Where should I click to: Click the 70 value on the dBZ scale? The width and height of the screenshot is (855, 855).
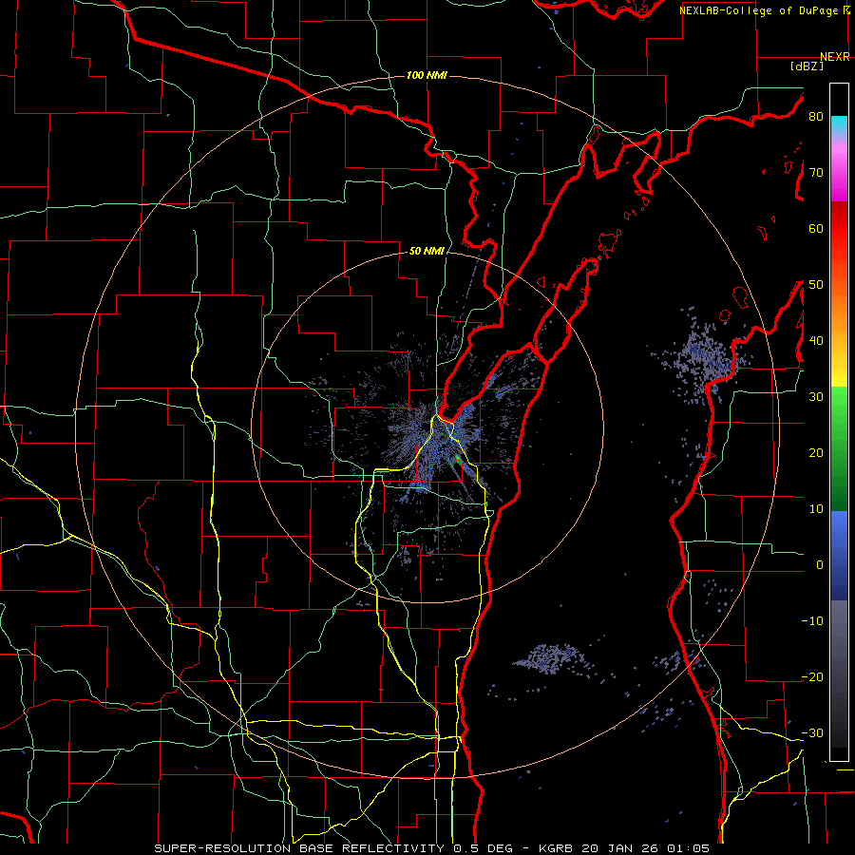pos(816,173)
